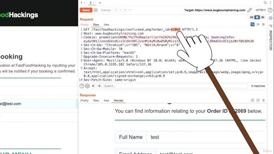Toggle request pretty-print actions icon

tap(252, 24)
